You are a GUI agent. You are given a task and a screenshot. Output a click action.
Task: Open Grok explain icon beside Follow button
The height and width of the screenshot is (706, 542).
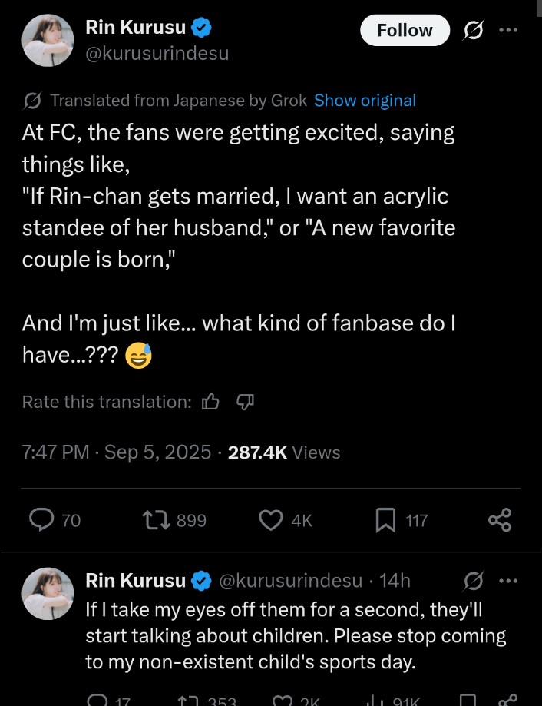click(473, 31)
